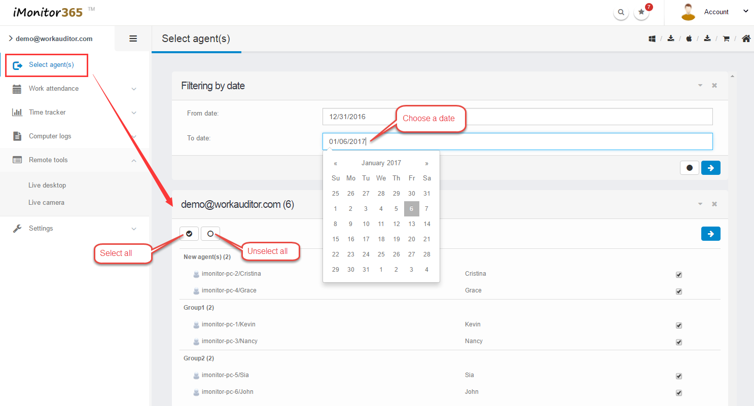
Task: Click the user icon beside imonitor-pc-2/Cristina
Action: 197,274
